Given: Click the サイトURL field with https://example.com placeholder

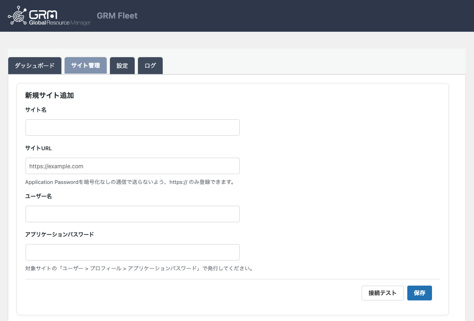Looking at the screenshot, I should click(x=133, y=166).
